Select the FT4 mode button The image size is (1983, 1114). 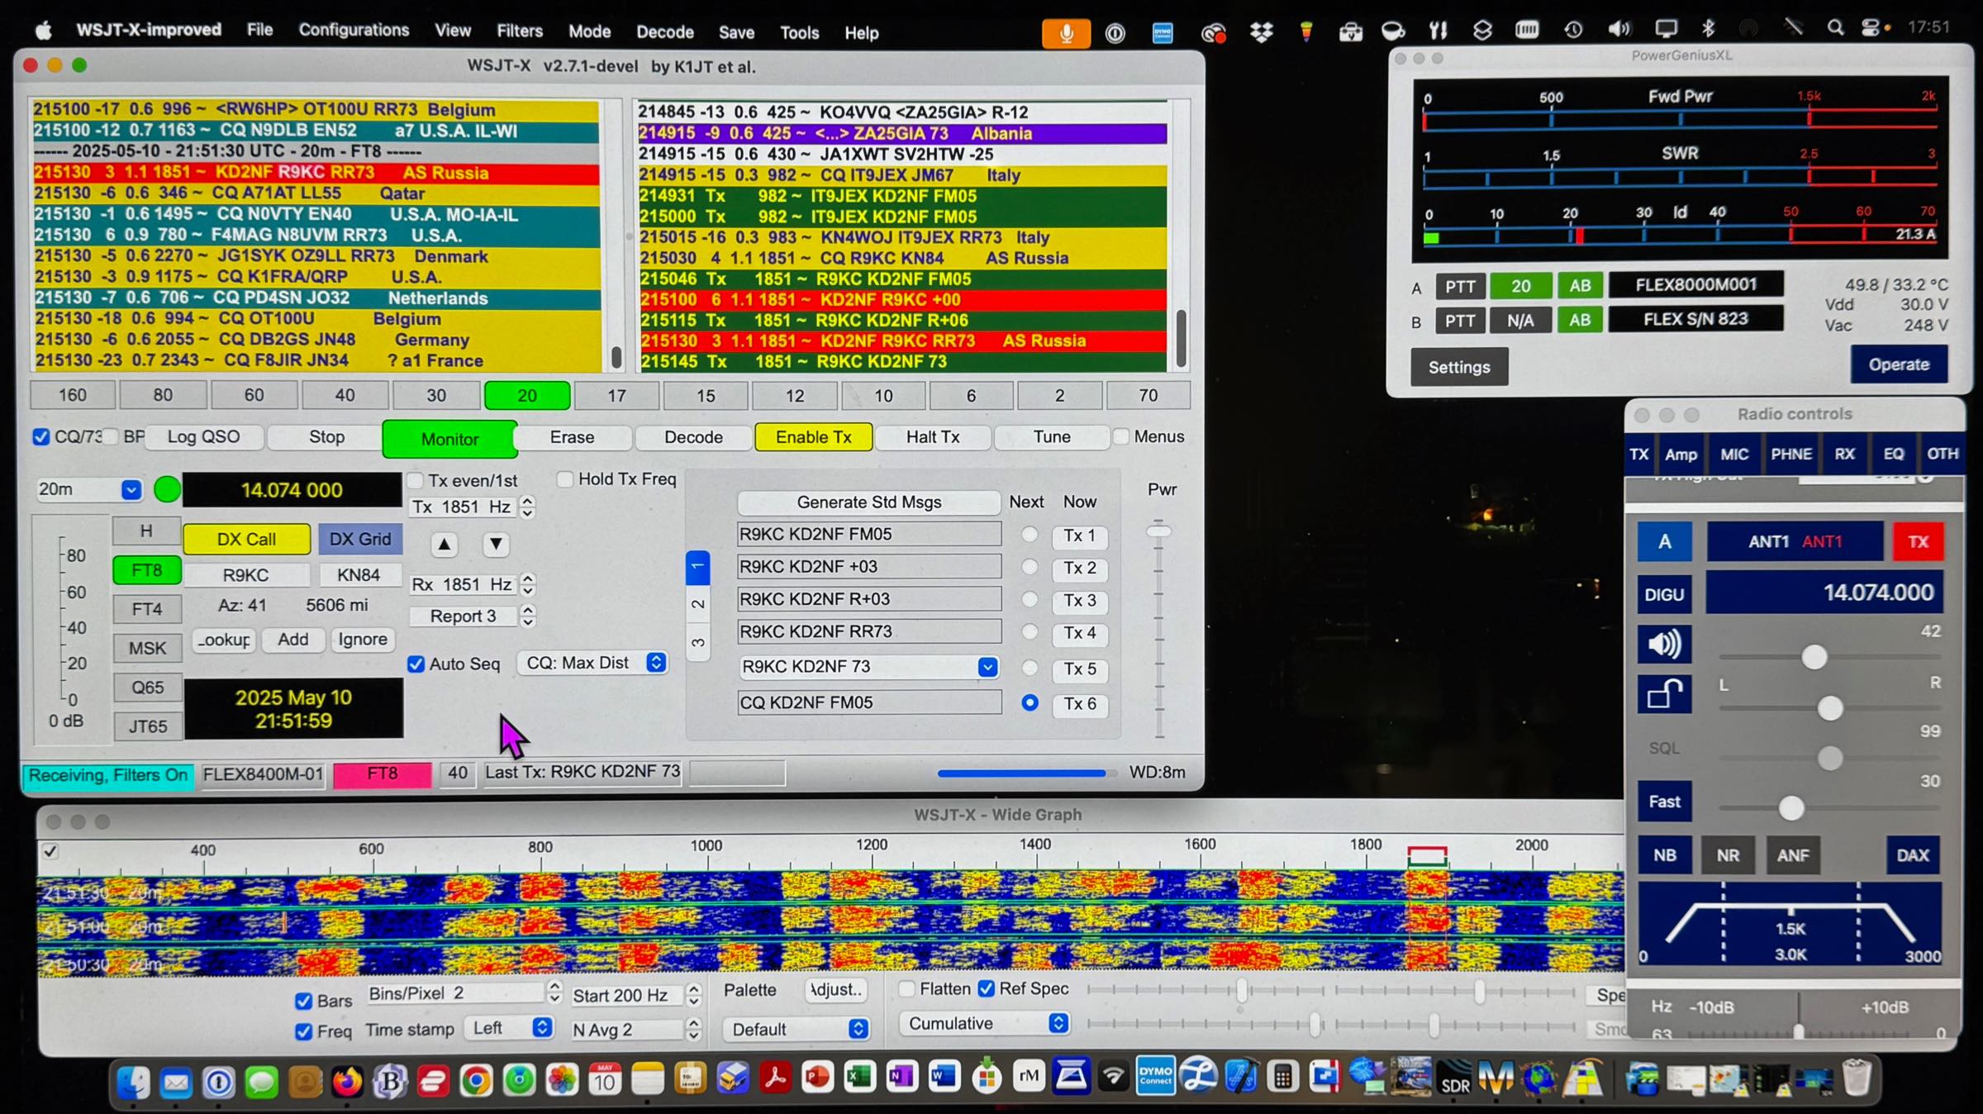coord(147,609)
